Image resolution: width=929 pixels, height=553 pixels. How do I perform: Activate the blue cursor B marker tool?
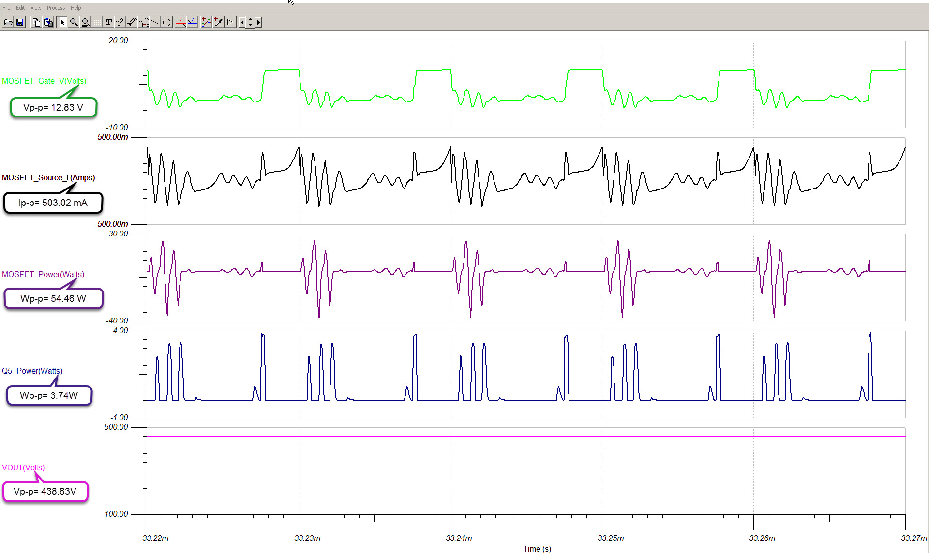(193, 22)
